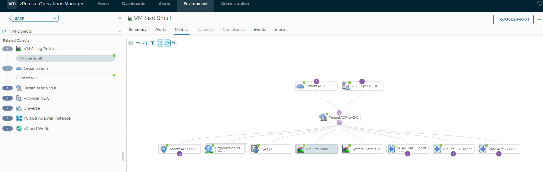This screenshot has width=543, height=172.
Task: Open the BACK dropdown arrow
Action: [54, 18]
